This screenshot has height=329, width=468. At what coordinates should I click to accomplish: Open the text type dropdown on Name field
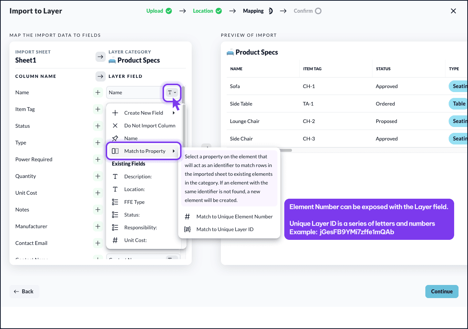(172, 92)
